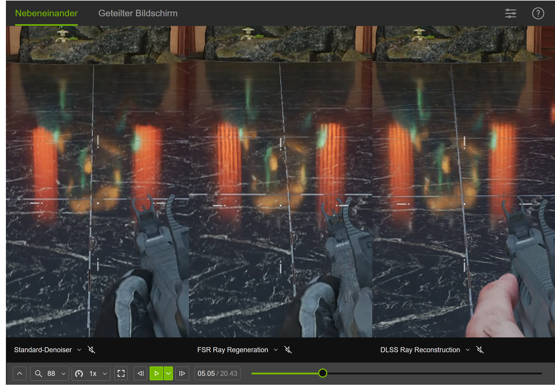Open the Standard-Denoiser video source dropdown
Image resolution: width=555 pixels, height=388 pixels.
[48, 350]
